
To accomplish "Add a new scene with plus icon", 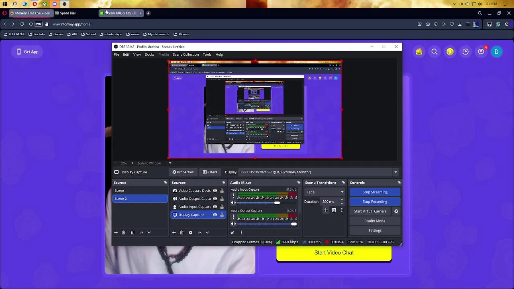I will (116, 232).
